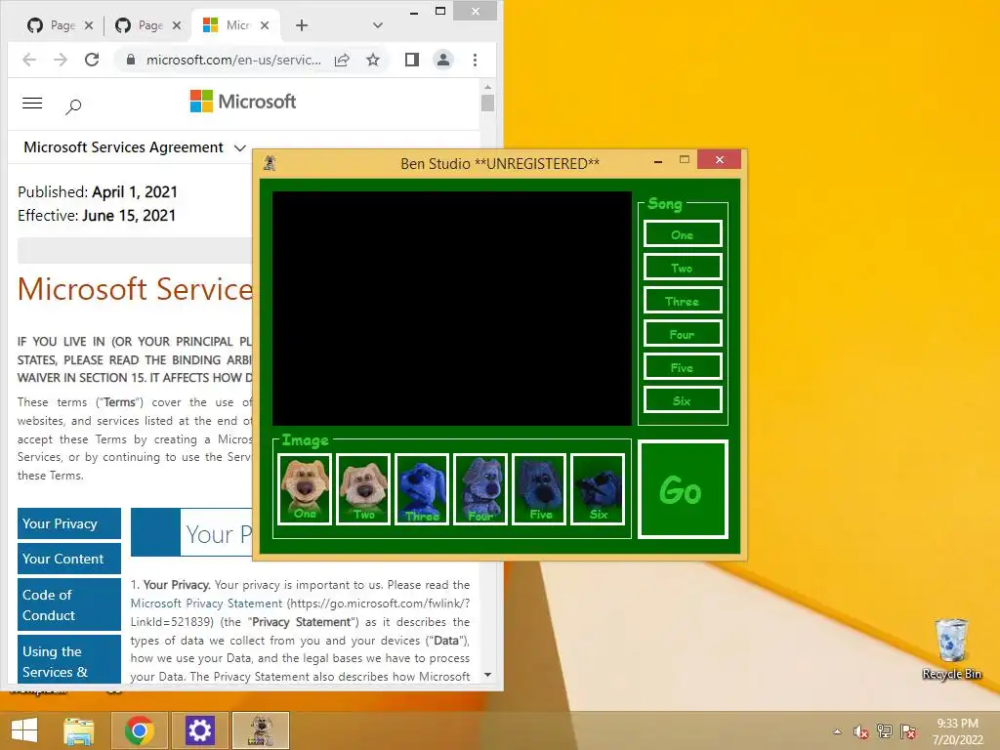Viewport: 1000px width, 750px height.
Task: Open File Explorer from the taskbar
Action: [79, 730]
